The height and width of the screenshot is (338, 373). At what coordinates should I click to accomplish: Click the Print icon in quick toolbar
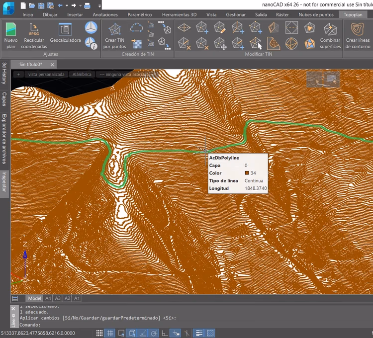coord(88,5)
